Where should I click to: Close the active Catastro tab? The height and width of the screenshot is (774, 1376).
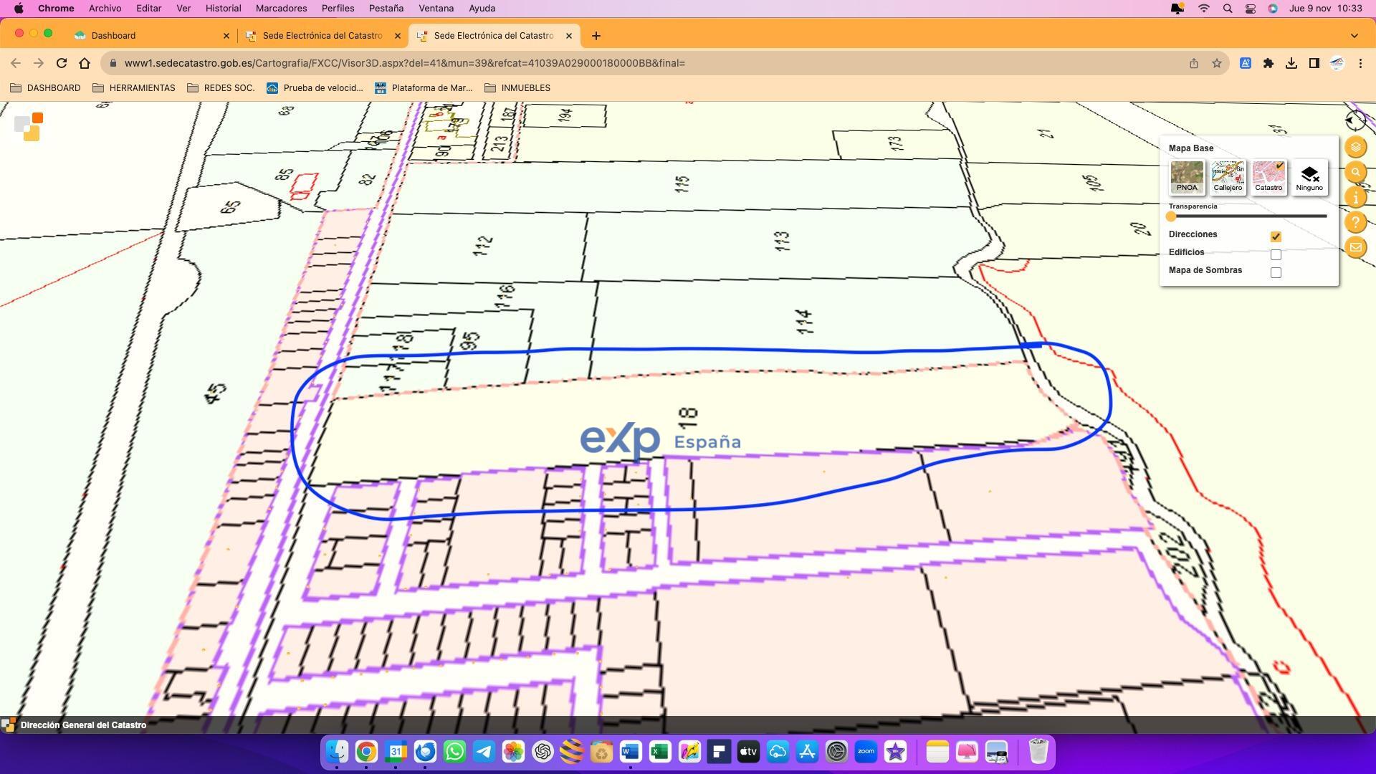click(x=569, y=35)
